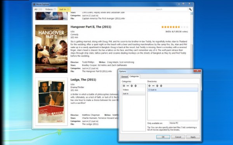Click the Movie Explorer title bar app icon
The width and height of the screenshot is (233, 145).
coord(34,4)
